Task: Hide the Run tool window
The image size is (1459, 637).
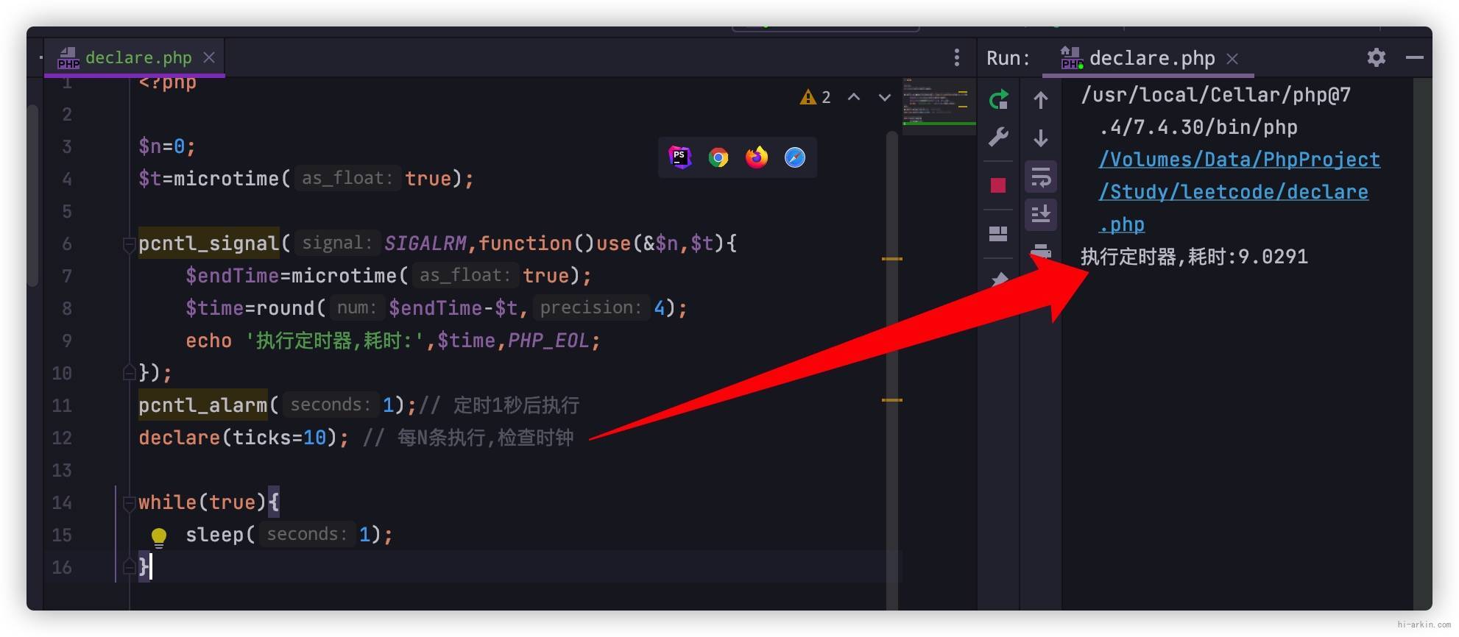Action: tap(1414, 57)
